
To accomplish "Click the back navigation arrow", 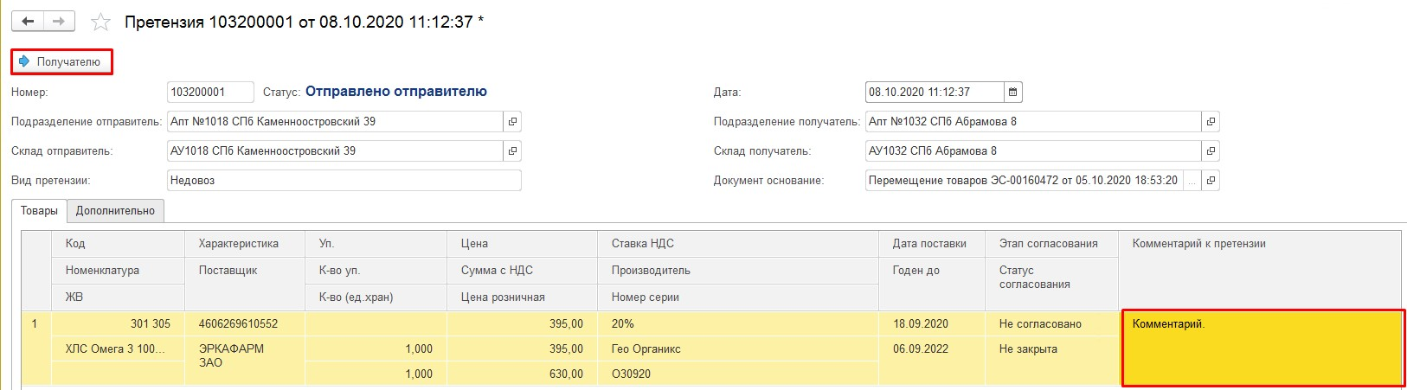I will coord(28,22).
